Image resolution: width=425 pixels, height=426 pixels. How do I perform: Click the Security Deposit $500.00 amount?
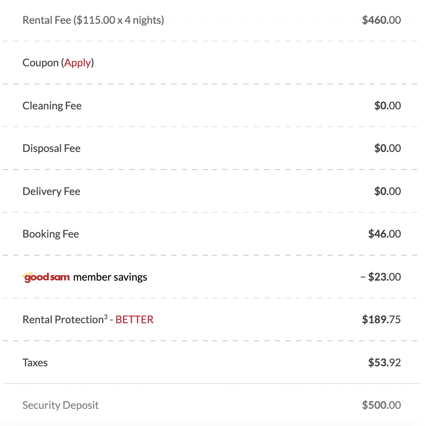[x=381, y=405]
